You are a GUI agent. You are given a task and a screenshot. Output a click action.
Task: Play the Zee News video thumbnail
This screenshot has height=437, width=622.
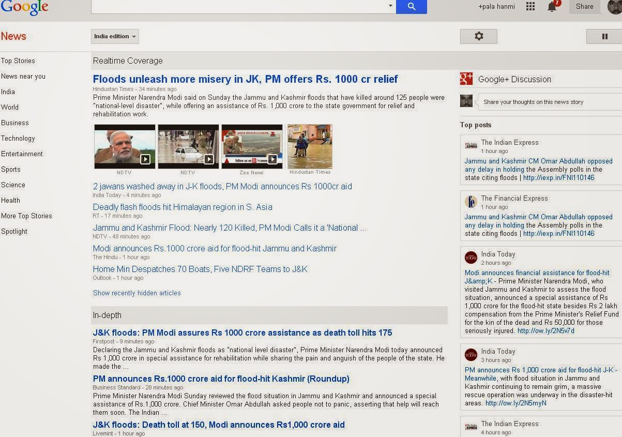pos(252,146)
